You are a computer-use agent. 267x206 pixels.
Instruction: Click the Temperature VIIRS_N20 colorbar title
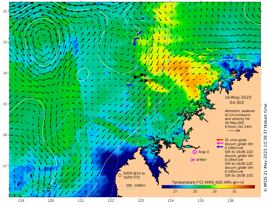pos(208,182)
